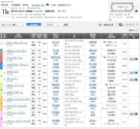Open trainer link in オスカーブレイン row
The height and width of the screenshot is (129, 140).
(93, 64)
